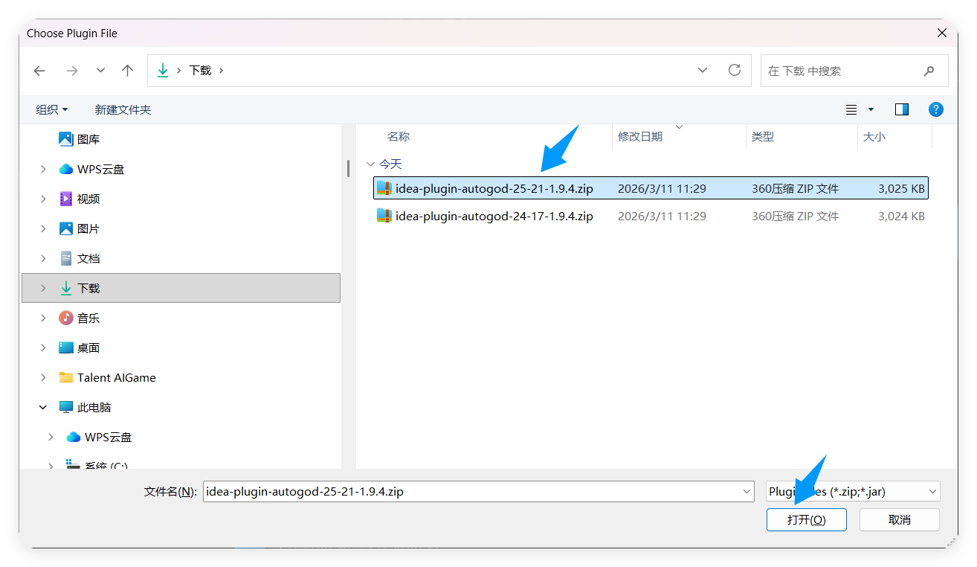The image size is (977, 567).
Task: Expand the WPS云盘 tree node
Action: tap(43, 170)
